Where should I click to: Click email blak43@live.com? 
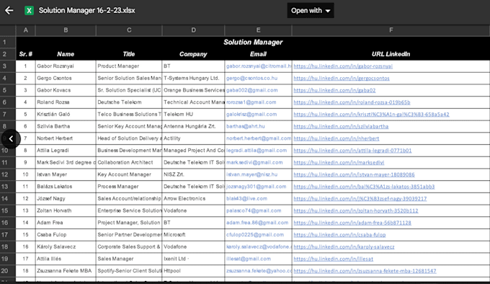[246, 199]
